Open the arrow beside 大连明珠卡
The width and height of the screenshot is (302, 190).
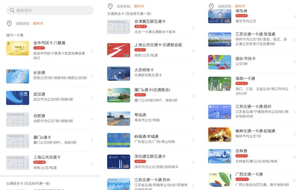193,73
